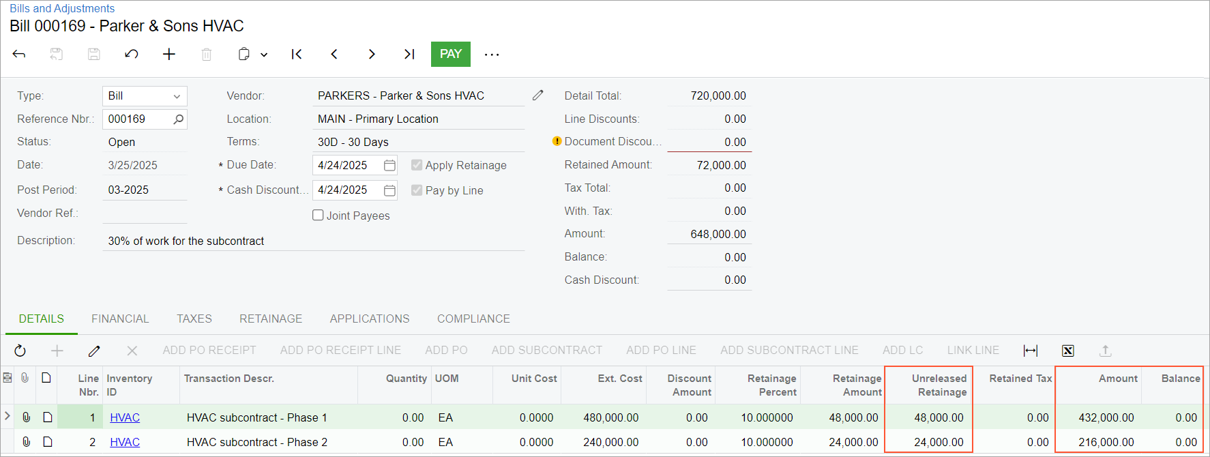Open the Type dropdown

[177, 96]
